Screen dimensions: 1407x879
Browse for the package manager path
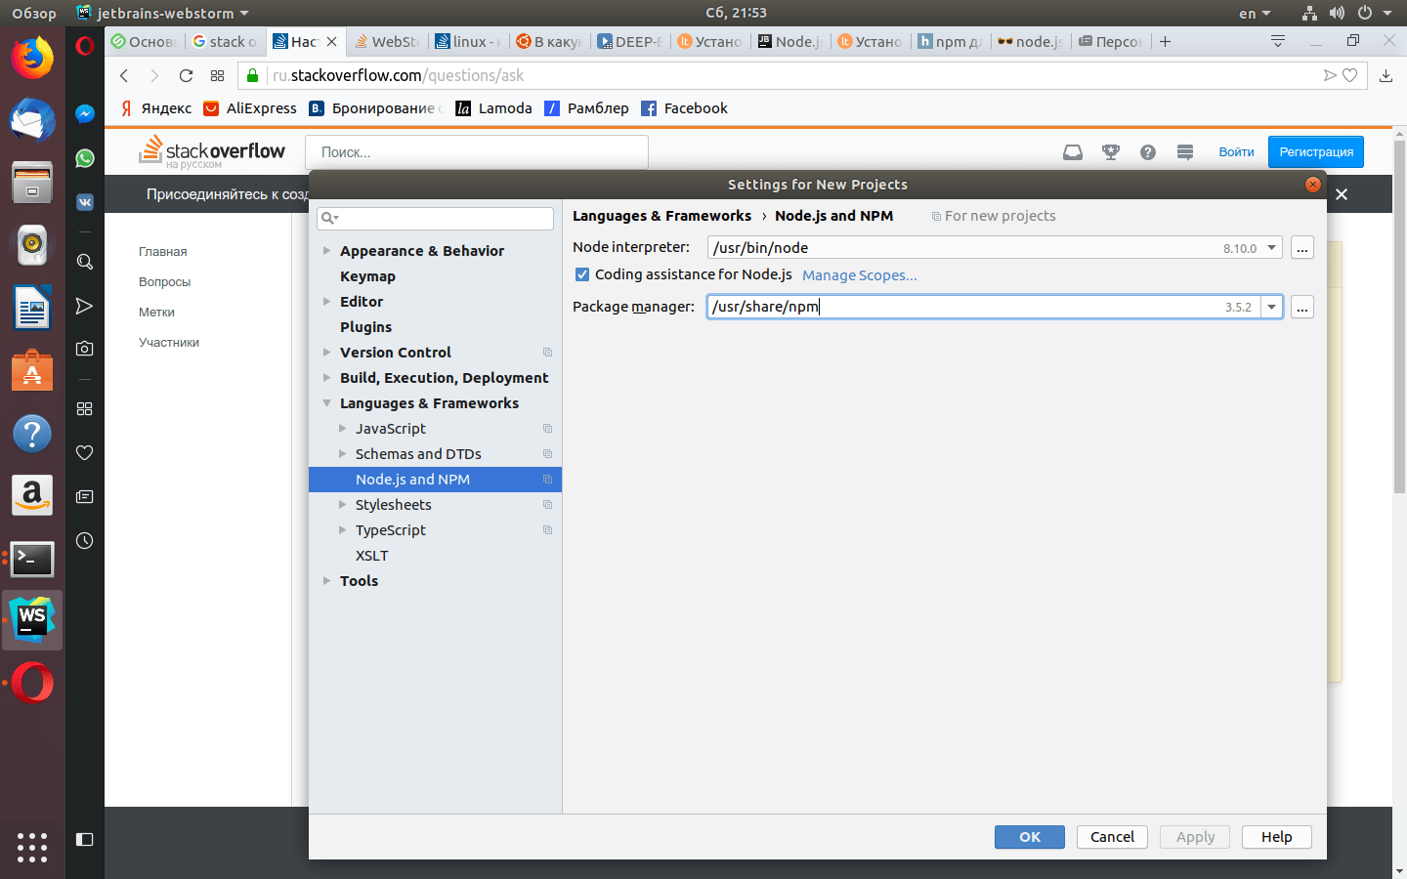(1301, 307)
